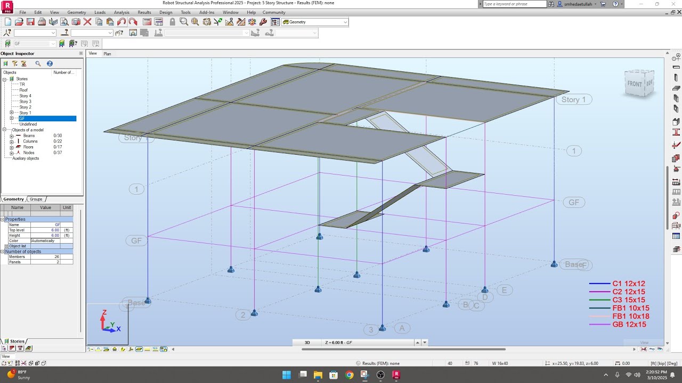This screenshot has width=682, height=383.
Task: Open Print preview icon
Action: click(64, 22)
